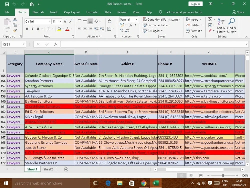Click the Insert cells button
The height and width of the screenshot is (188, 250).
click(192, 20)
